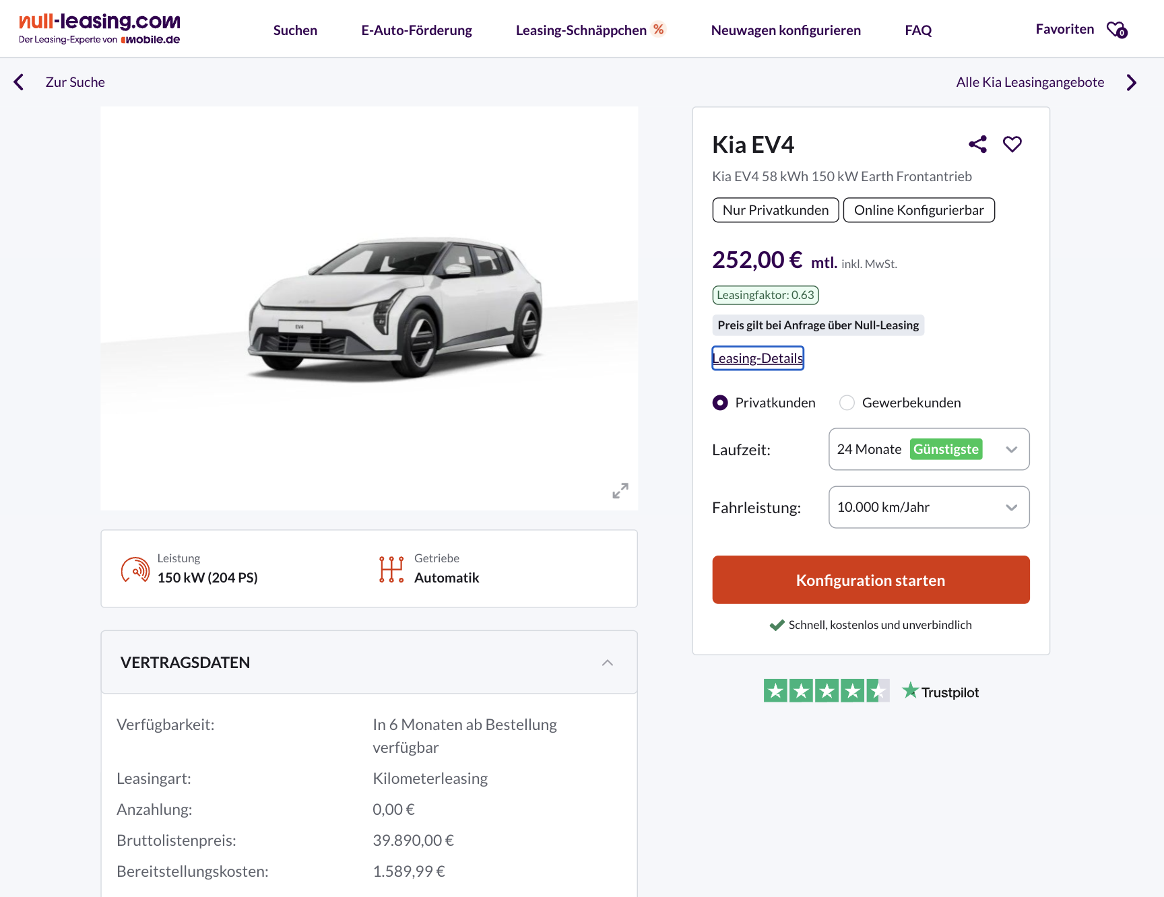Open the Leasing-Details link
This screenshot has width=1164, height=897.
click(758, 358)
